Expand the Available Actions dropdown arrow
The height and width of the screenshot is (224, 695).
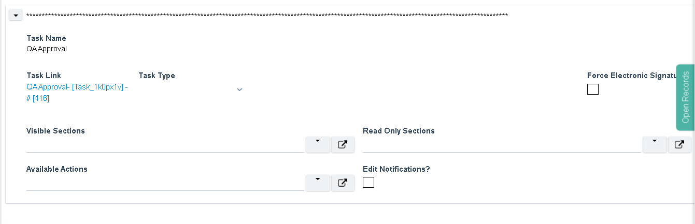(318, 183)
